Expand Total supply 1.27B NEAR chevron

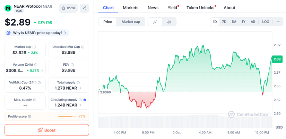click(x=80, y=88)
